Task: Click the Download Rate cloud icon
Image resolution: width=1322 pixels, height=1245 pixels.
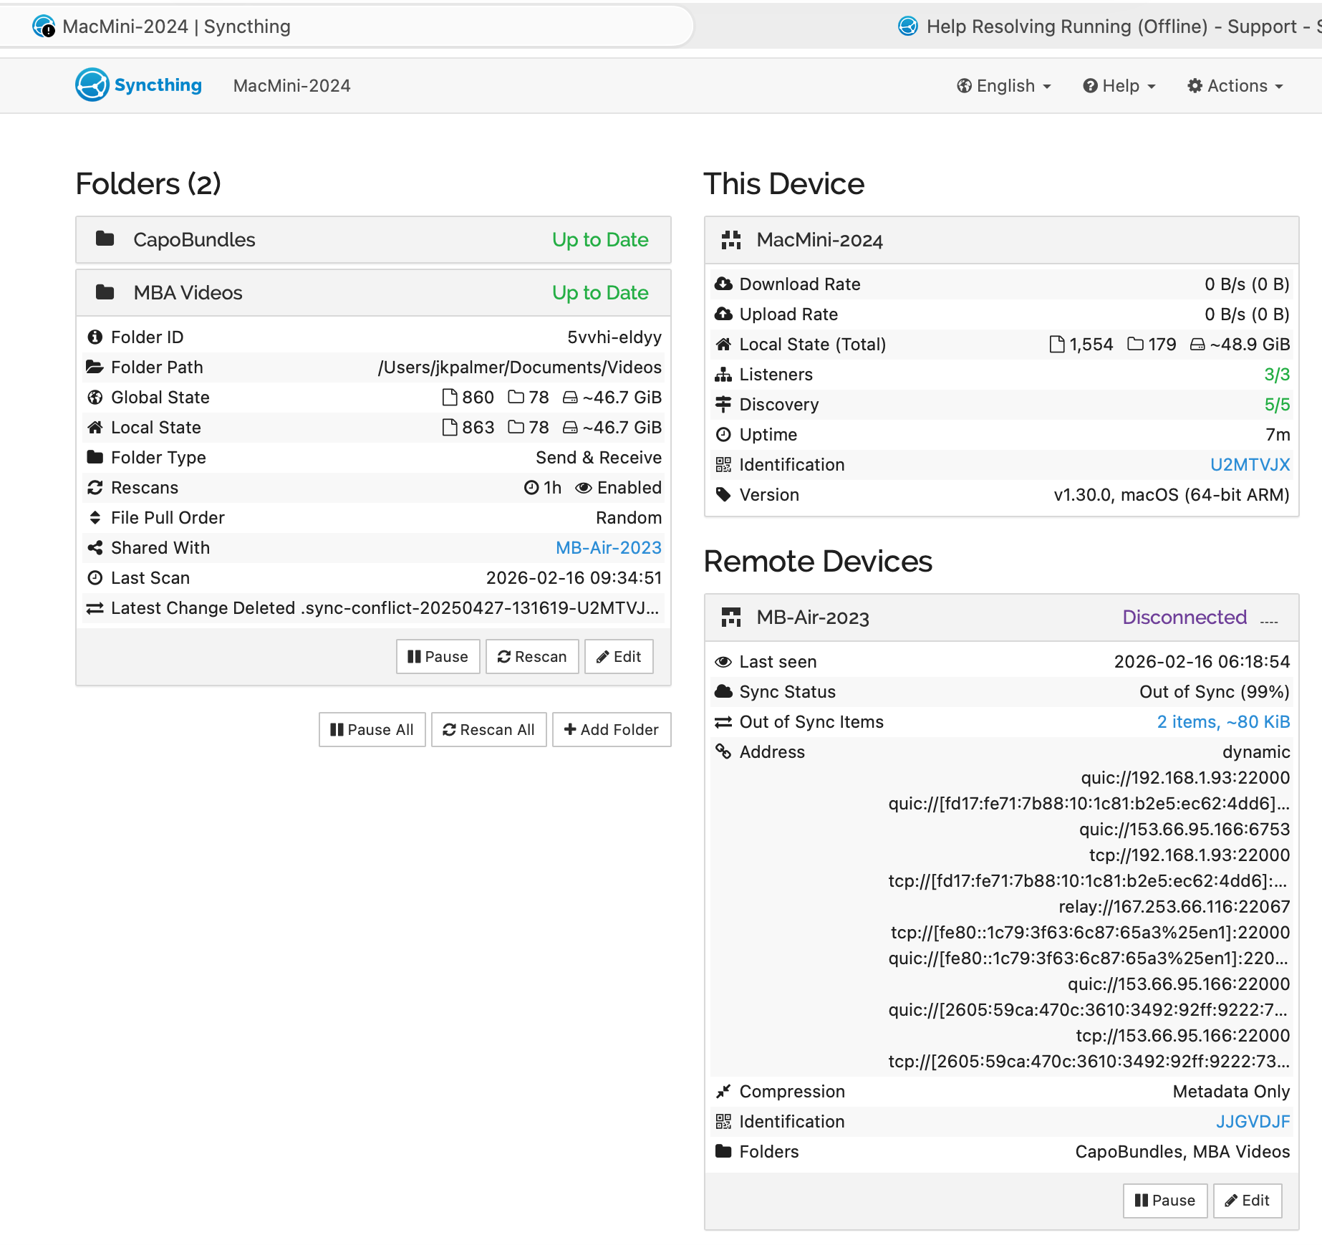Action: click(723, 284)
